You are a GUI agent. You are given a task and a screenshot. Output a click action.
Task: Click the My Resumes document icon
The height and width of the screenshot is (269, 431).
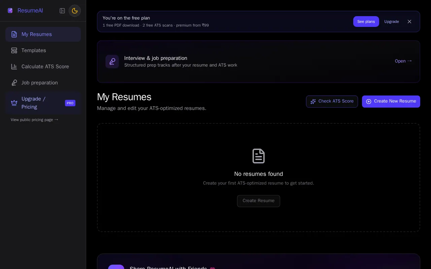[x=14, y=34]
